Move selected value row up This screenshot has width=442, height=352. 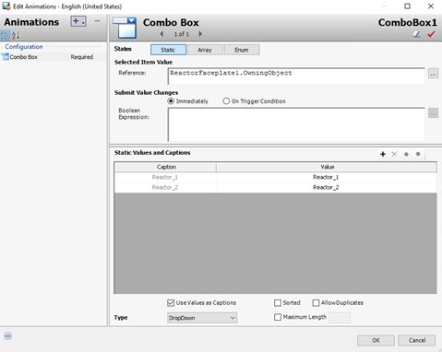click(406, 154)
